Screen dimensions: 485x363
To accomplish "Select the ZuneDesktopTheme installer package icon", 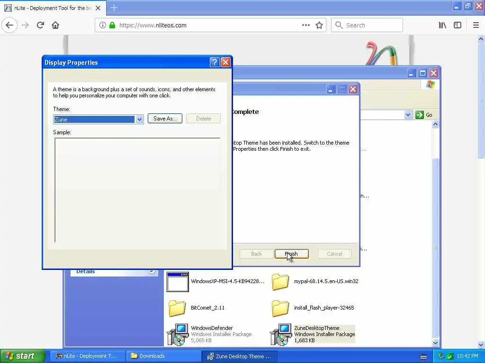I will (x=281, y=334).
